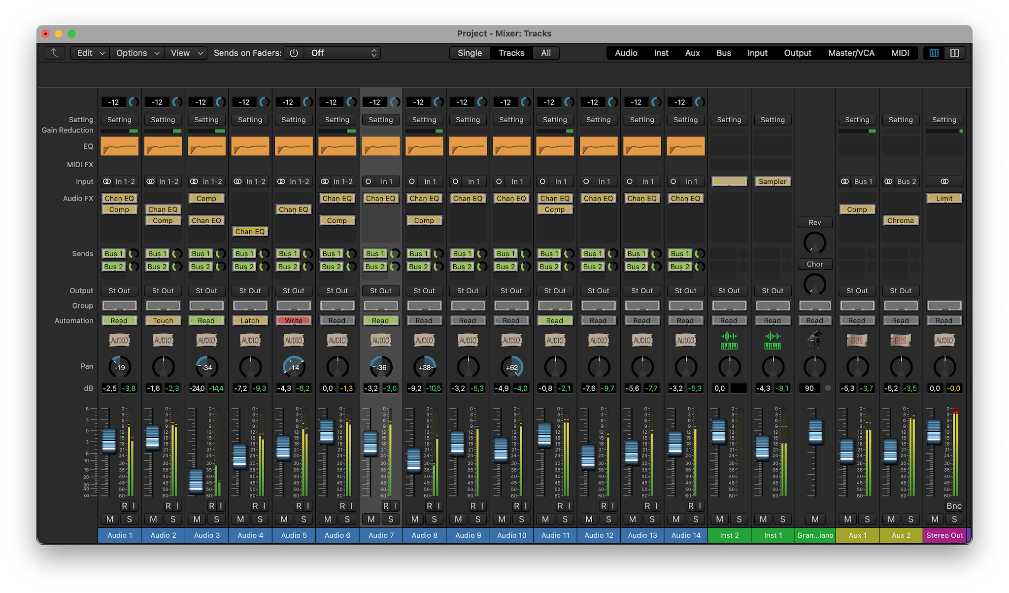Open Audio 7 EQ thumbnail
The width and height of the screenshot is (1009, 593).
tap(380, 146)
